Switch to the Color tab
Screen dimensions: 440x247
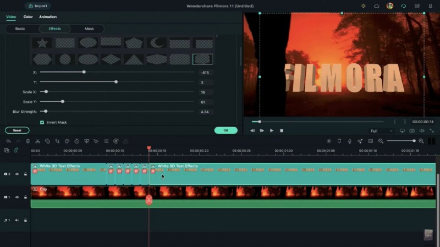(28, 17)
